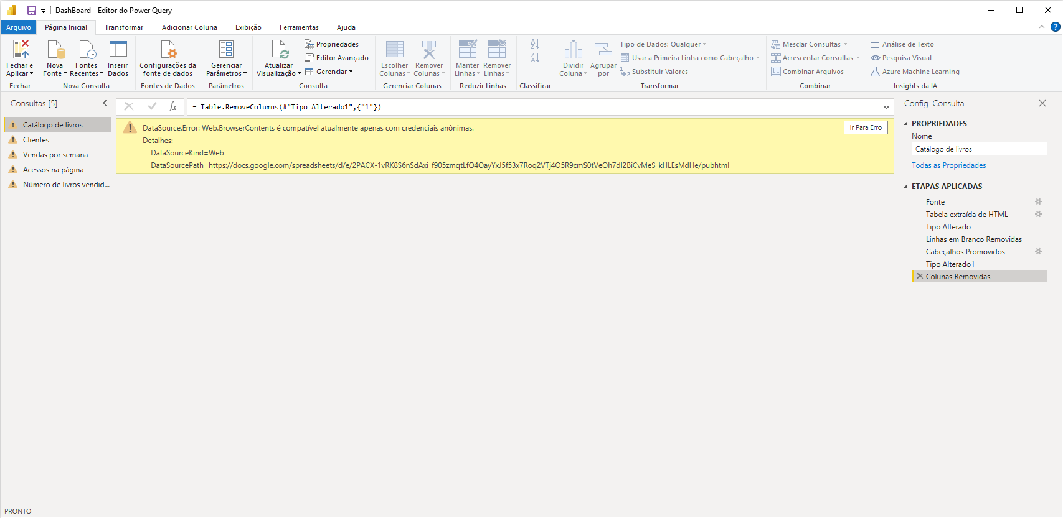The width and height of the screenshot is (1063, 518).
Task: Collapse the ribbon with chevron
Action: [1042, 27]
